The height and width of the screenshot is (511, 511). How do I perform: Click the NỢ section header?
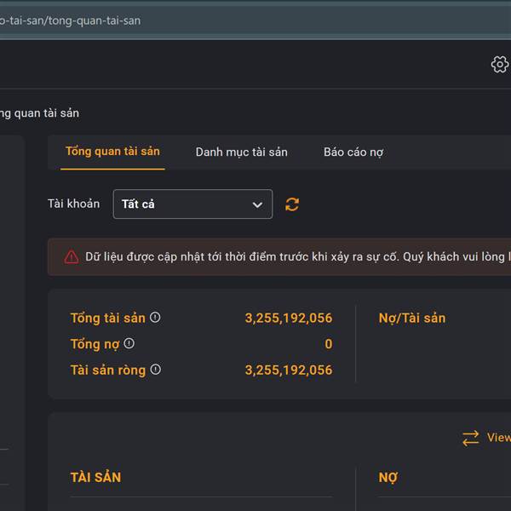[388, 478]
